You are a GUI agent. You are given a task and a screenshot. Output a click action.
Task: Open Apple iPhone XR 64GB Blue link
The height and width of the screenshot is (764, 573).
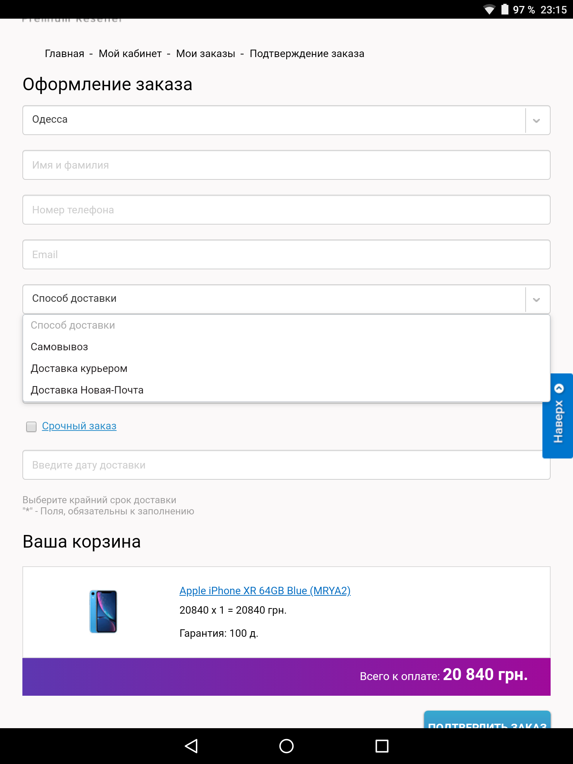(x=265, y=591)
